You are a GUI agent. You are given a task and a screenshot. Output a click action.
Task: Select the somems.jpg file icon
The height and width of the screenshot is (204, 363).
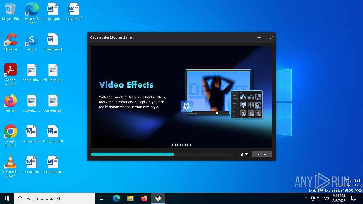click(53, 103)
